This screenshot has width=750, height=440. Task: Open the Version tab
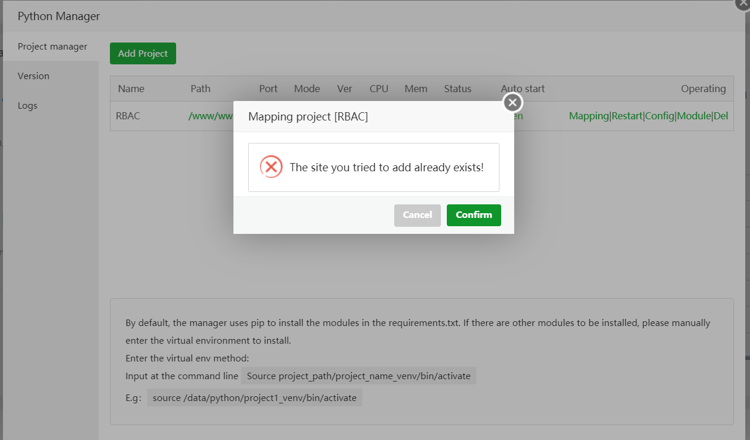[x=34, y=76]
